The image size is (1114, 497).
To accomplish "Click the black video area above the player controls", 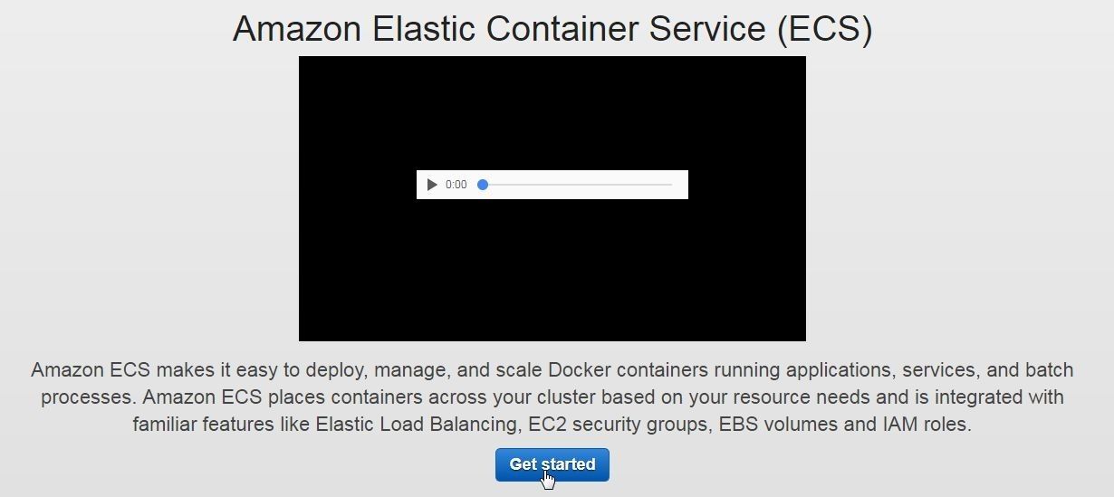I will (552, 113).
